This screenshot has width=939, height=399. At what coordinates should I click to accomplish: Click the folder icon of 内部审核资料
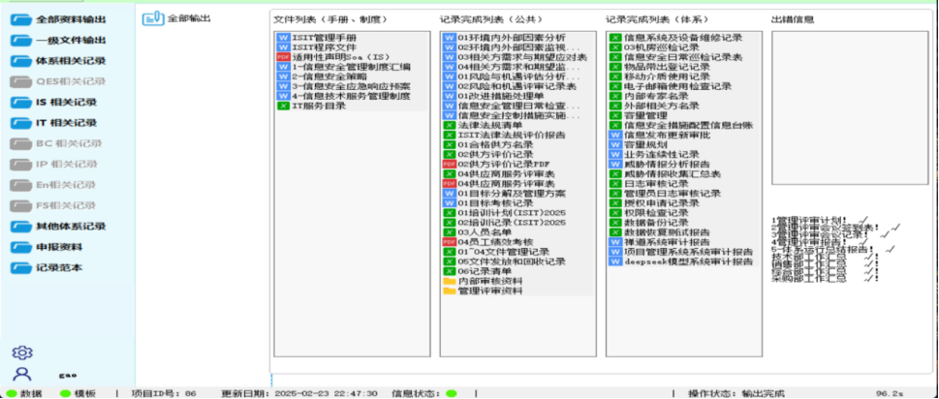coord(449,281)
